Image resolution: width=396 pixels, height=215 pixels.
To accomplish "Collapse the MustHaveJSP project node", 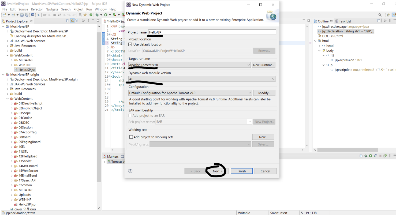I will [x=3, y=27].
